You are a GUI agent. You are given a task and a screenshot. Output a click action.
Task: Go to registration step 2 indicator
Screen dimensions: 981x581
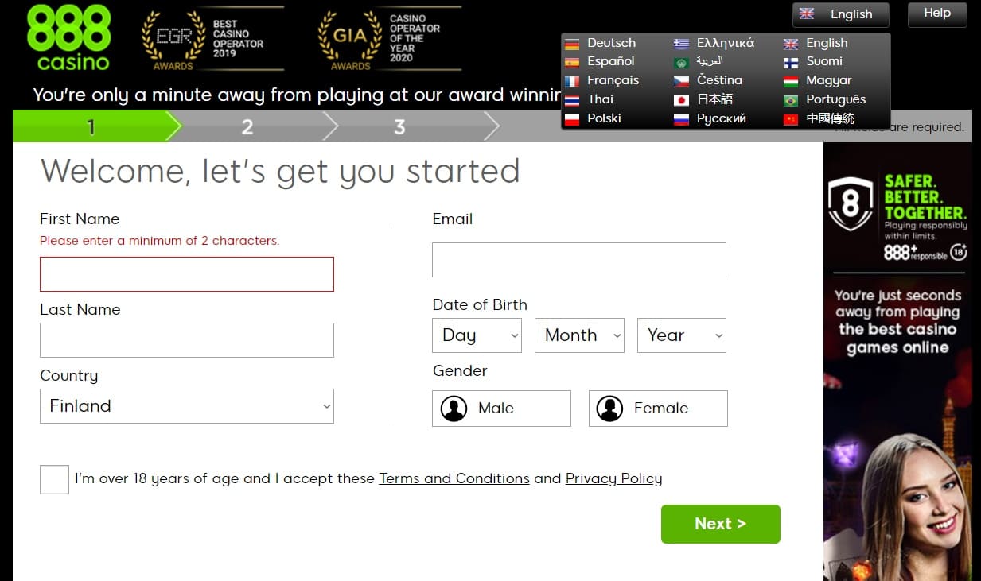tap(247, 126)
